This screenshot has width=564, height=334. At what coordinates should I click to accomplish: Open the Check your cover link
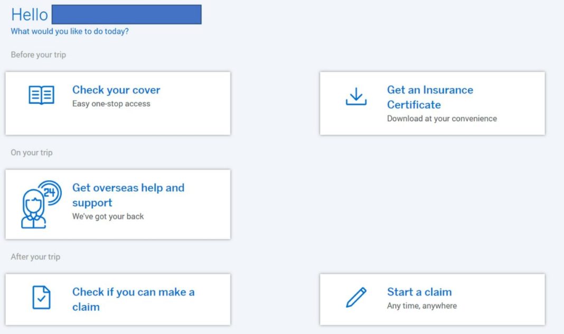[x=116, y=90]
